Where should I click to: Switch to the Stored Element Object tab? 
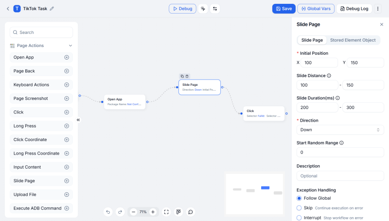(353, 40)
